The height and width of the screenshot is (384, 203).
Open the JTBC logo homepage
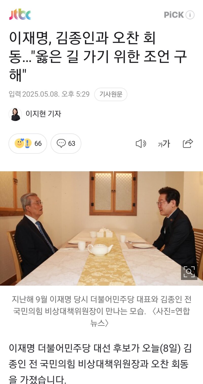[20, 14]
